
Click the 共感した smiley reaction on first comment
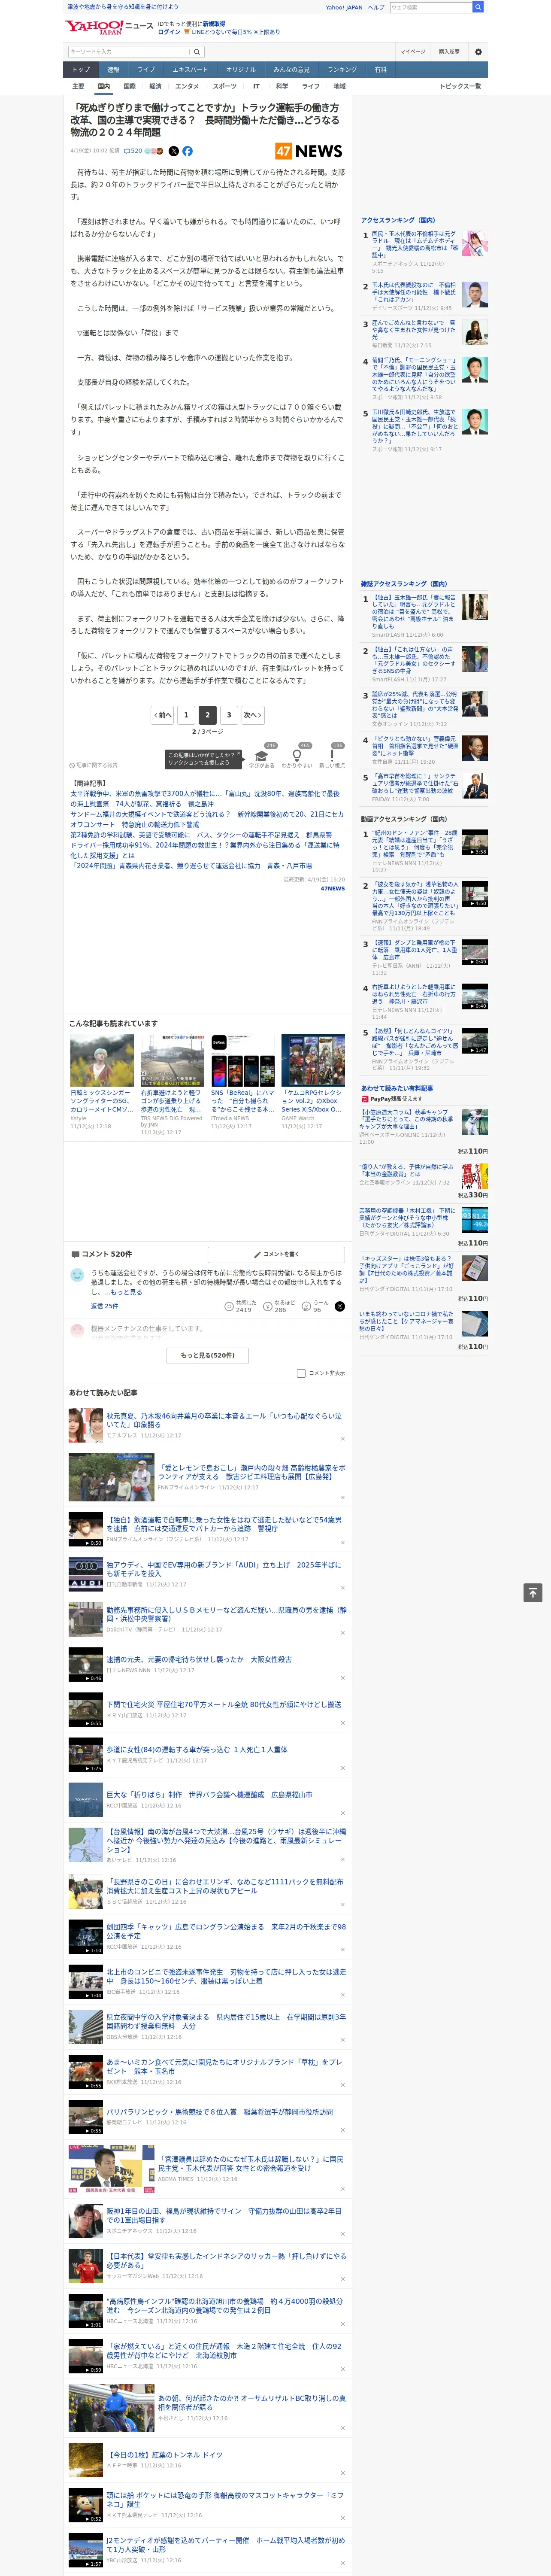[x=239, y=1306]
